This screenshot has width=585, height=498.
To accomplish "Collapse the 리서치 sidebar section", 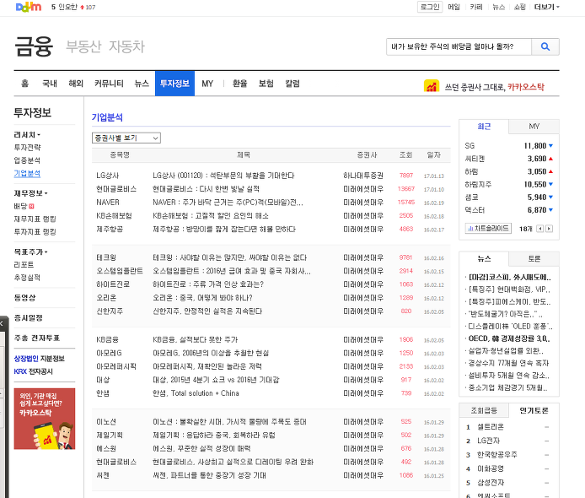I will [x=27, y=134].
